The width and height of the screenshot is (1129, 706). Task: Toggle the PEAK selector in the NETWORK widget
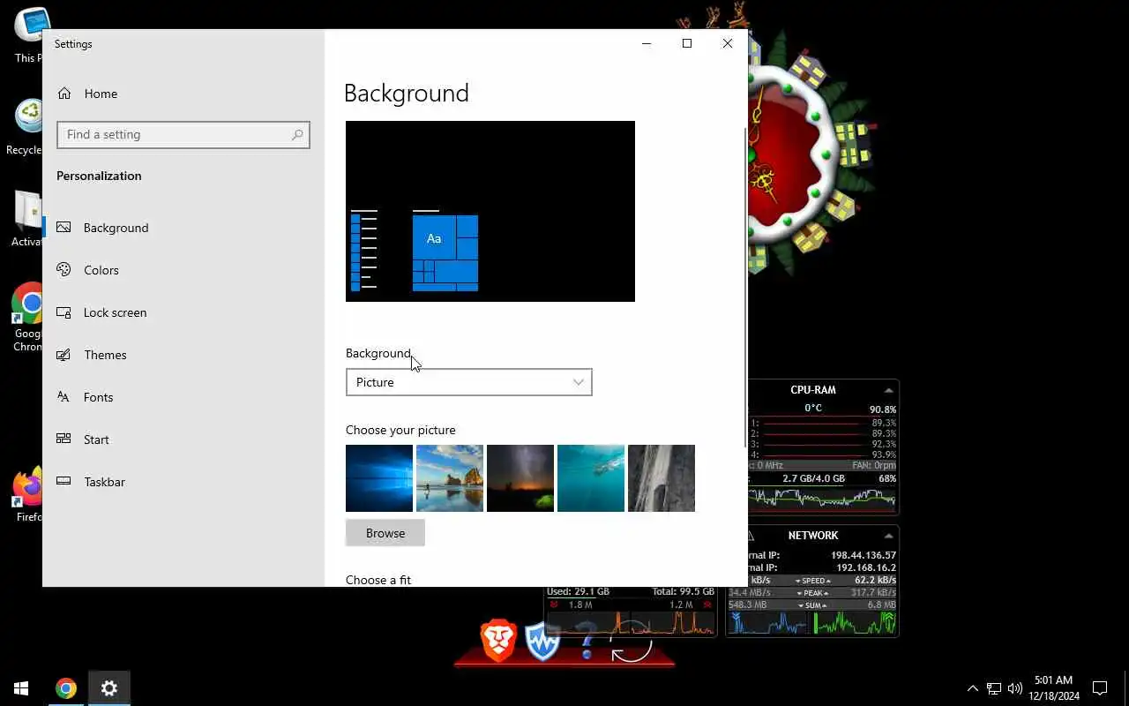click(813, 593)
